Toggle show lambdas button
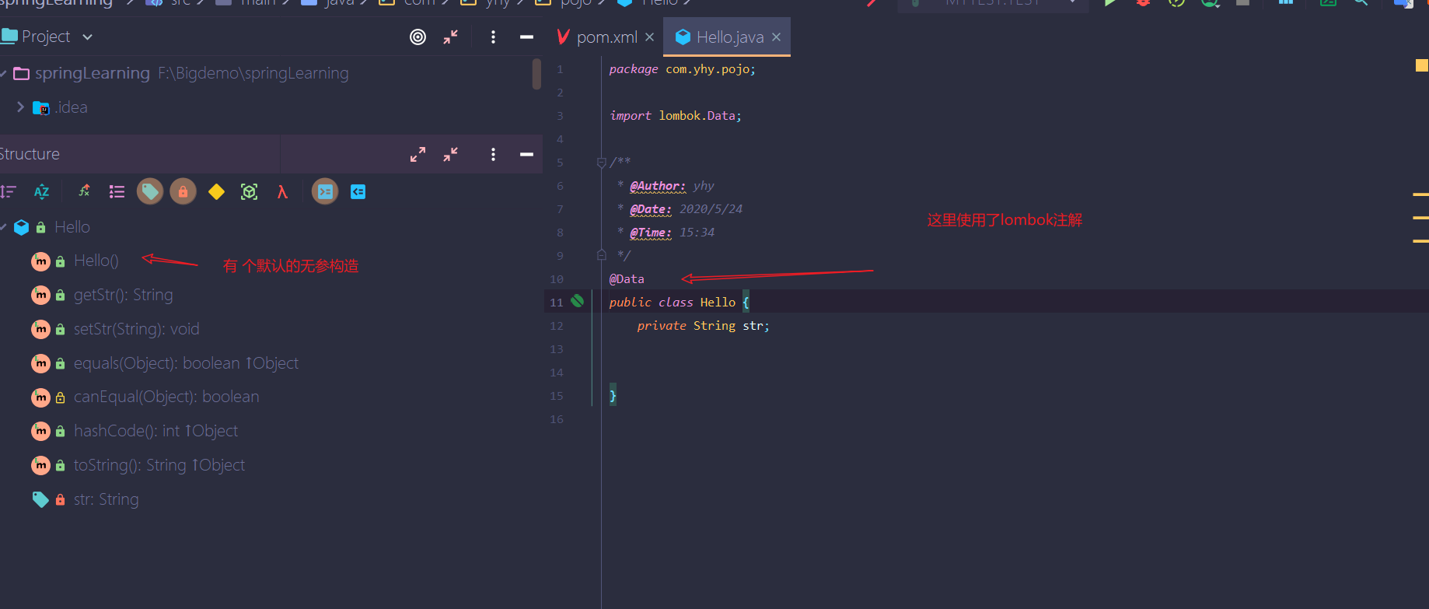This screenshot has height=609, width=1429. 282,191
